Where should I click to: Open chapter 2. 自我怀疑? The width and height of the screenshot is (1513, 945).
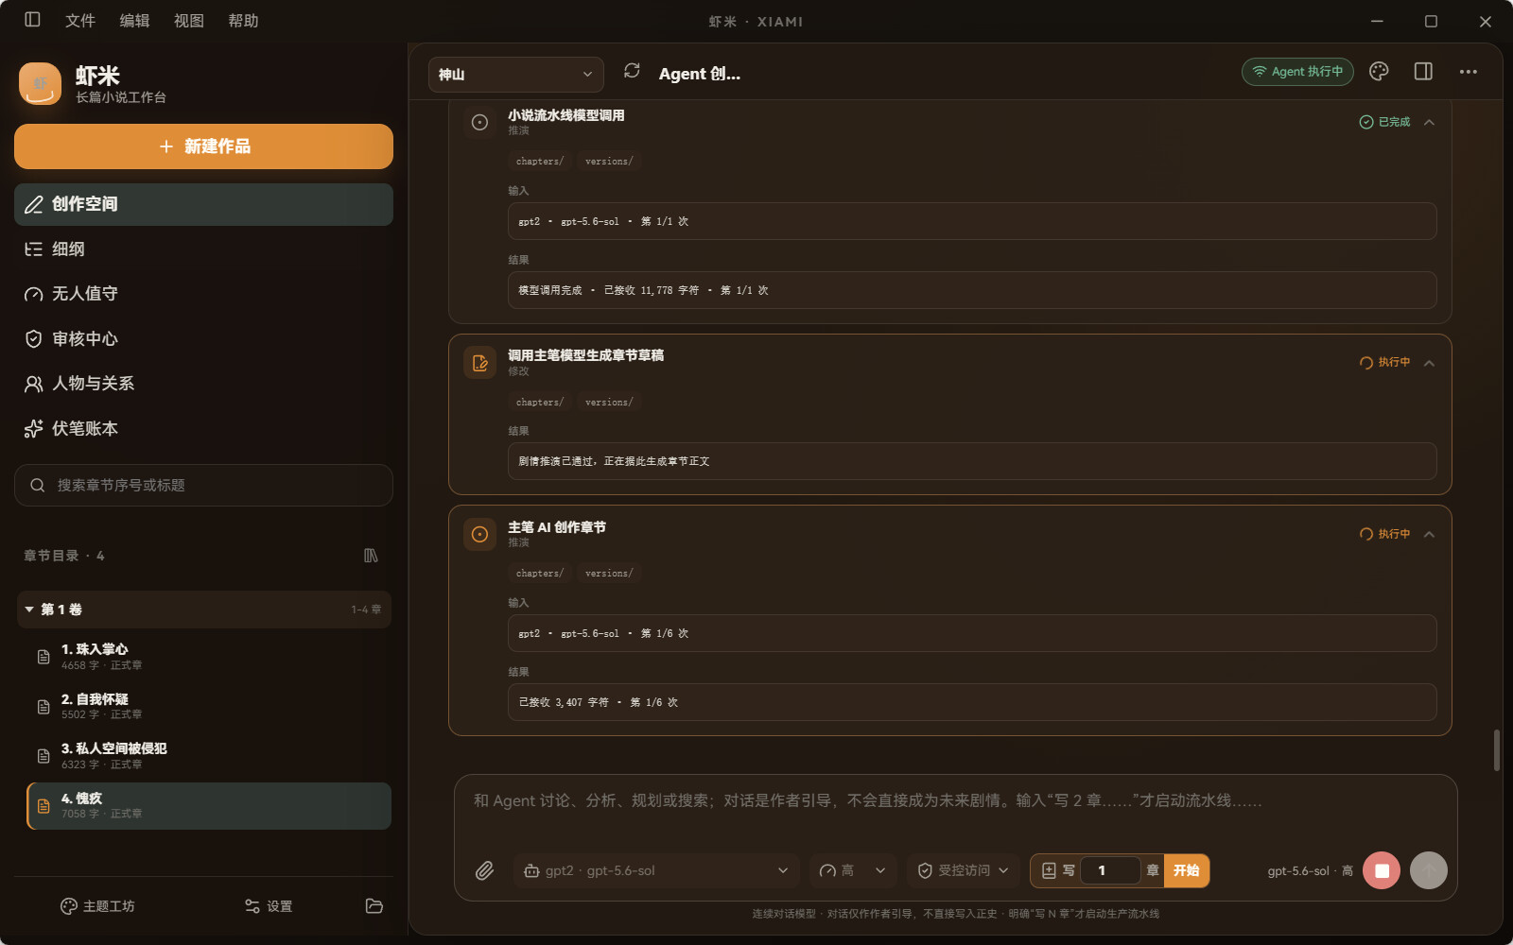pos(209,707)
